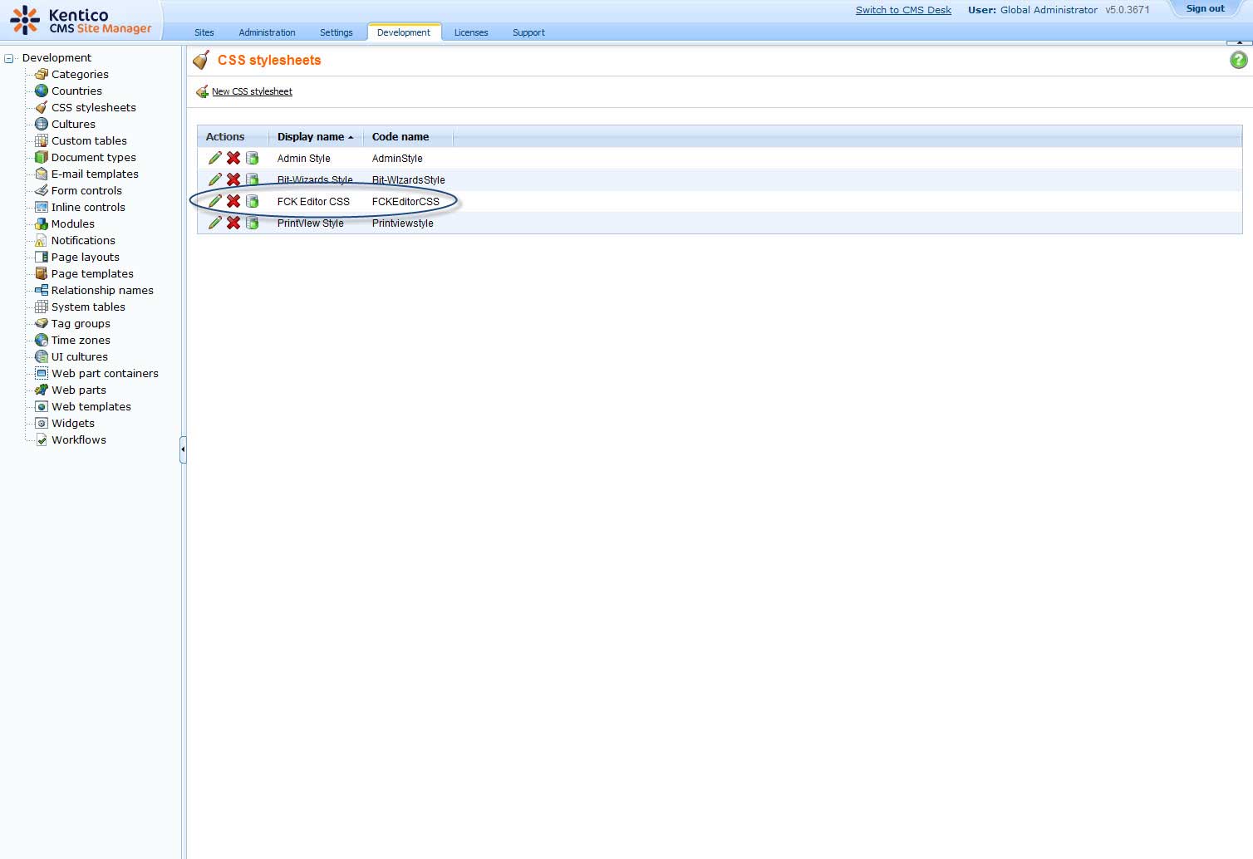The width and height of the screenshot is (1253, 859).
Task: Open Inline controls in the tree
Action: point(88,207)
